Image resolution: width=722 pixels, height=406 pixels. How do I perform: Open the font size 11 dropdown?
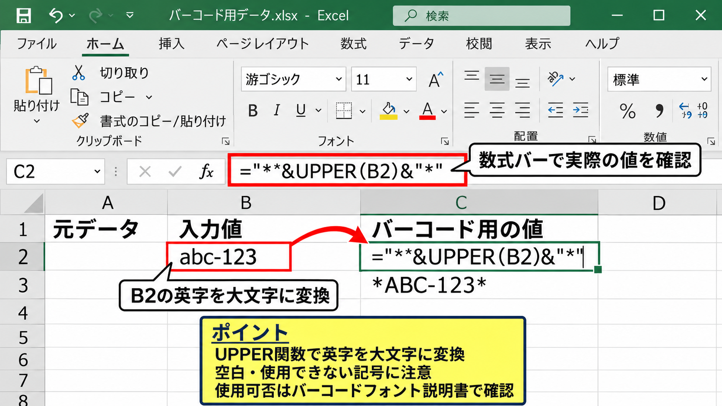click(409, 79)
